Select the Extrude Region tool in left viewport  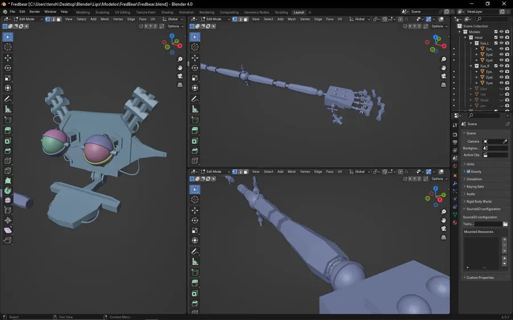point(8,131)
